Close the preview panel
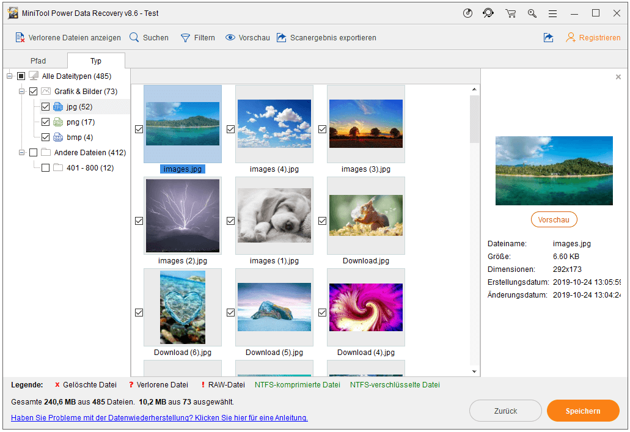Viewport: 630px width, 432px height. click(618, 77)
